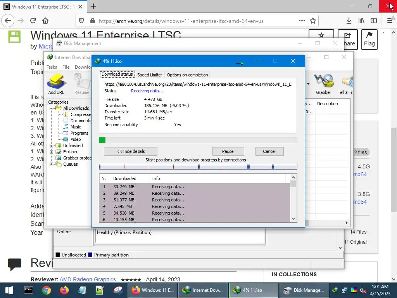The width and height of the screenshot is (397, 298).
Task: Launch Chrome from the taskbar
Action: 47,290
